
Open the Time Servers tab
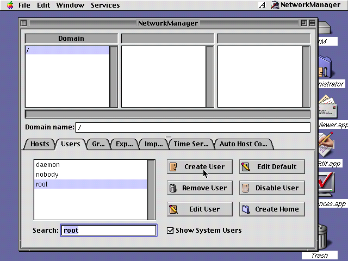(x=191, y=144)
